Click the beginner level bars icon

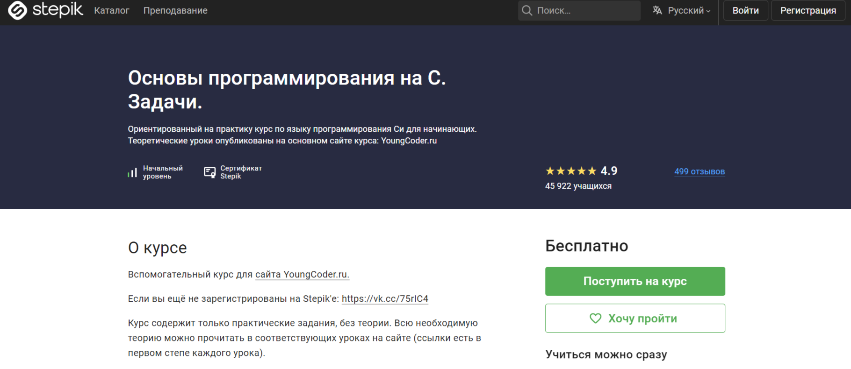[x=132, y=172]
